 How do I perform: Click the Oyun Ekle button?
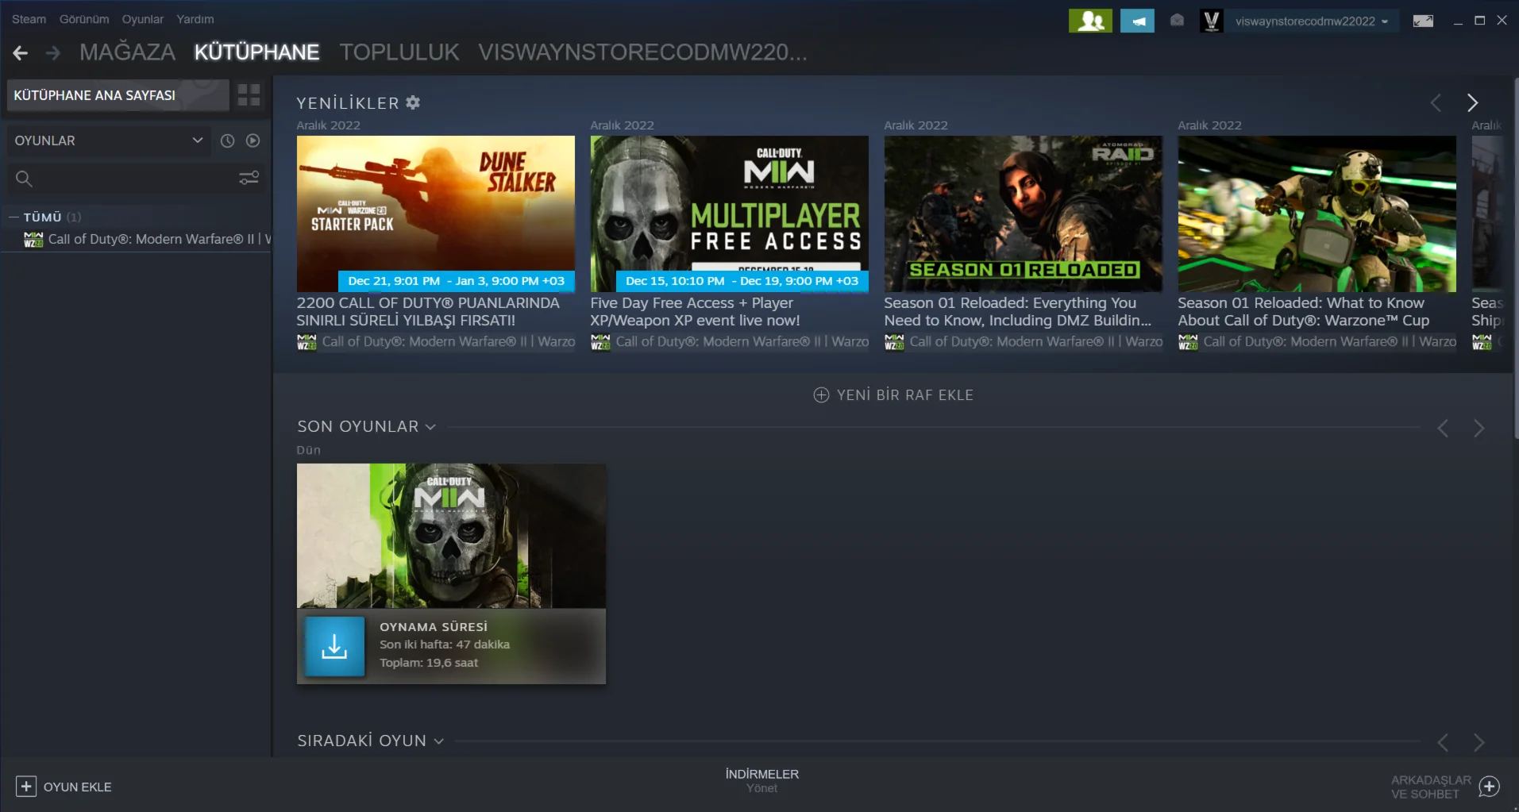pyautogui.click(x=64, y=787)
